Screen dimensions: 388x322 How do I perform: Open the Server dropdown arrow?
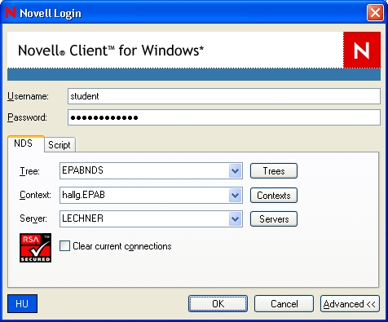tap(235, 219)
